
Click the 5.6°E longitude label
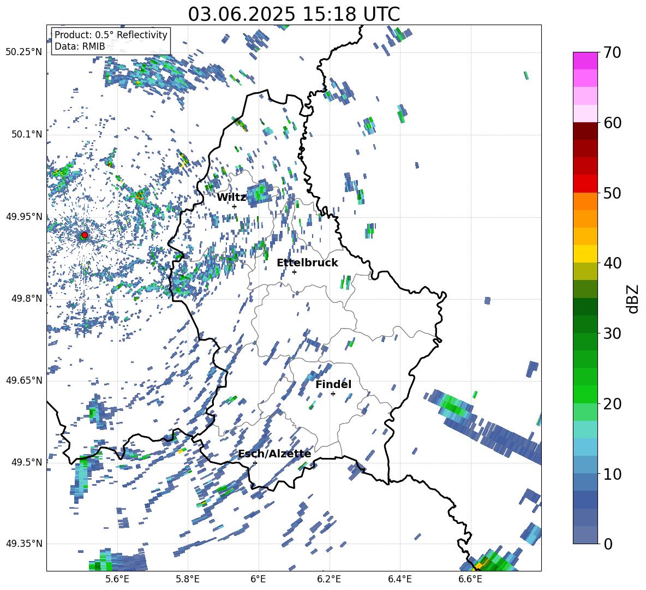[x=117, y=579]
